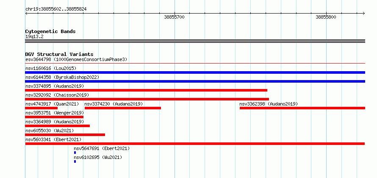Open the nsv3362398 (Audano2019) label

tap(269, 104)
